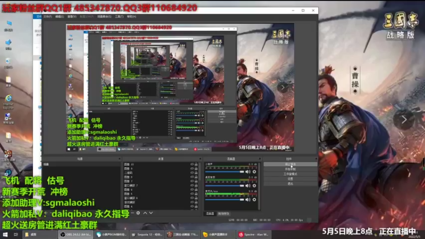Adjust the first mixer channel volume slider

coord(224,172)
